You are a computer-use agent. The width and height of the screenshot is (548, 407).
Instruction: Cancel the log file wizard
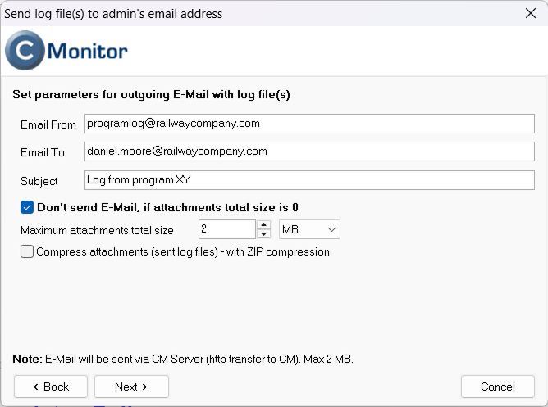(x=498, y=387)
